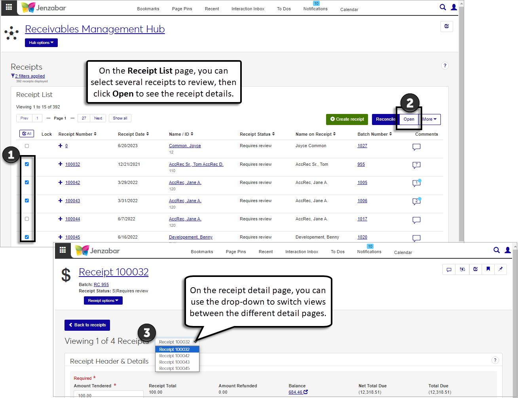
Task: Pin the Receipt 100032 page
Action: pyautogui.click(x=501, y=269)
